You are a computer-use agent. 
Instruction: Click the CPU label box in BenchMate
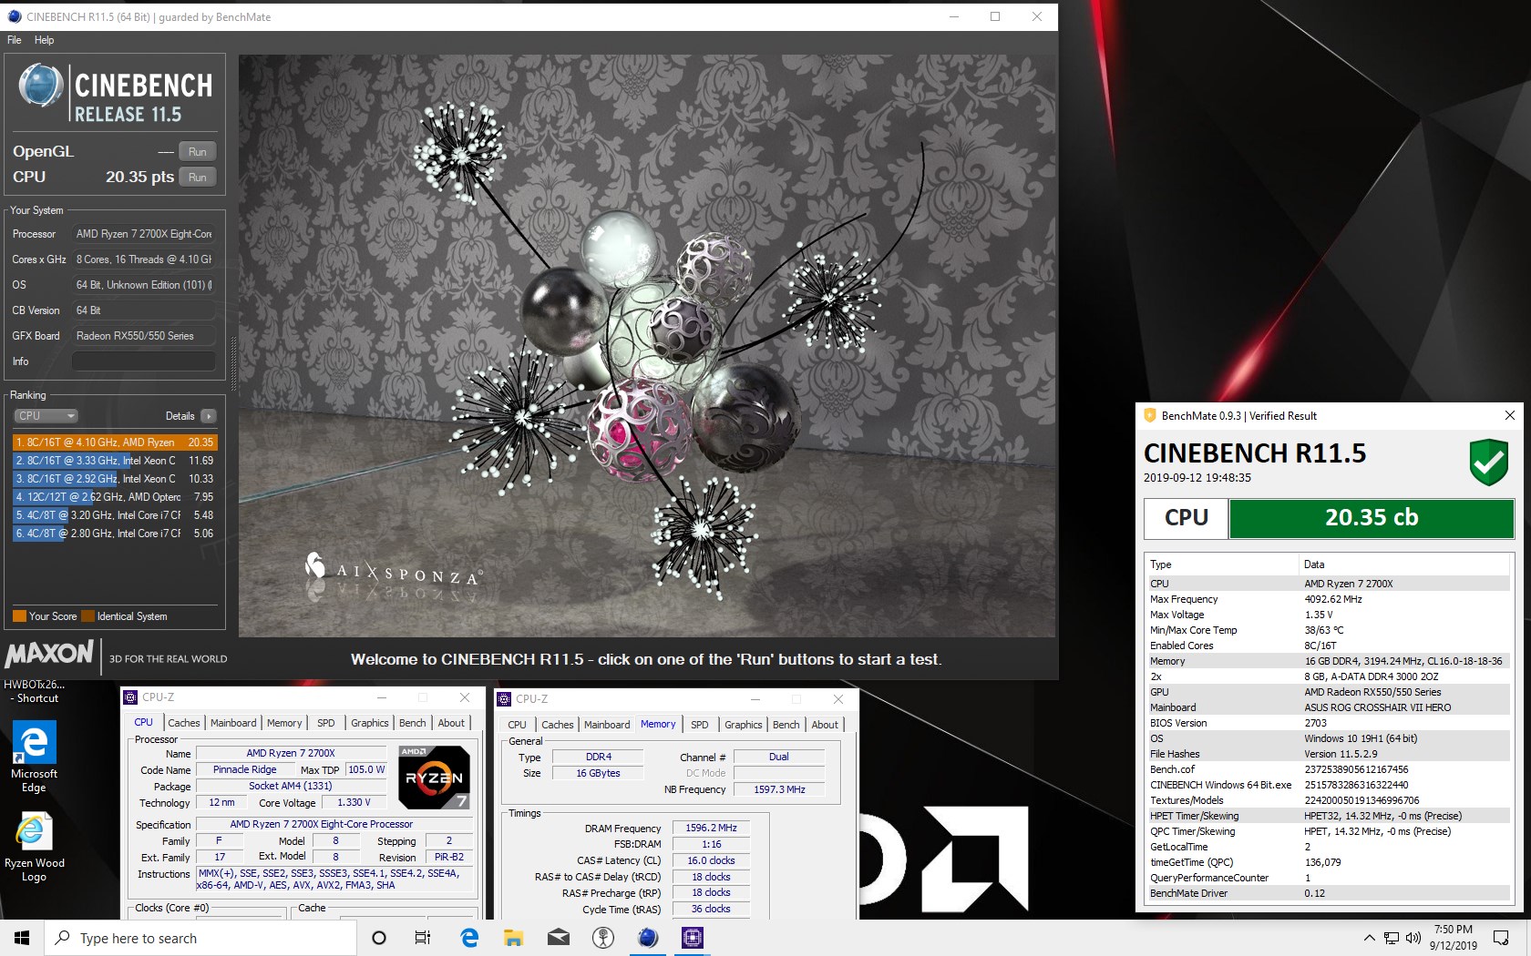(1187, 518)
